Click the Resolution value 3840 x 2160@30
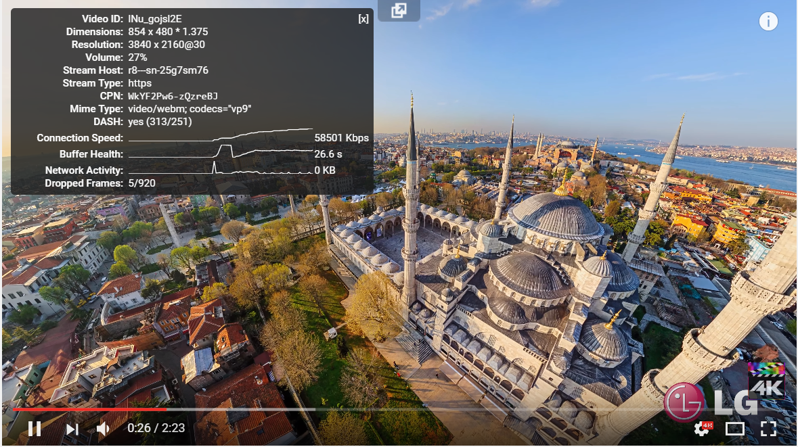The image size is (798, 447). 167,45
